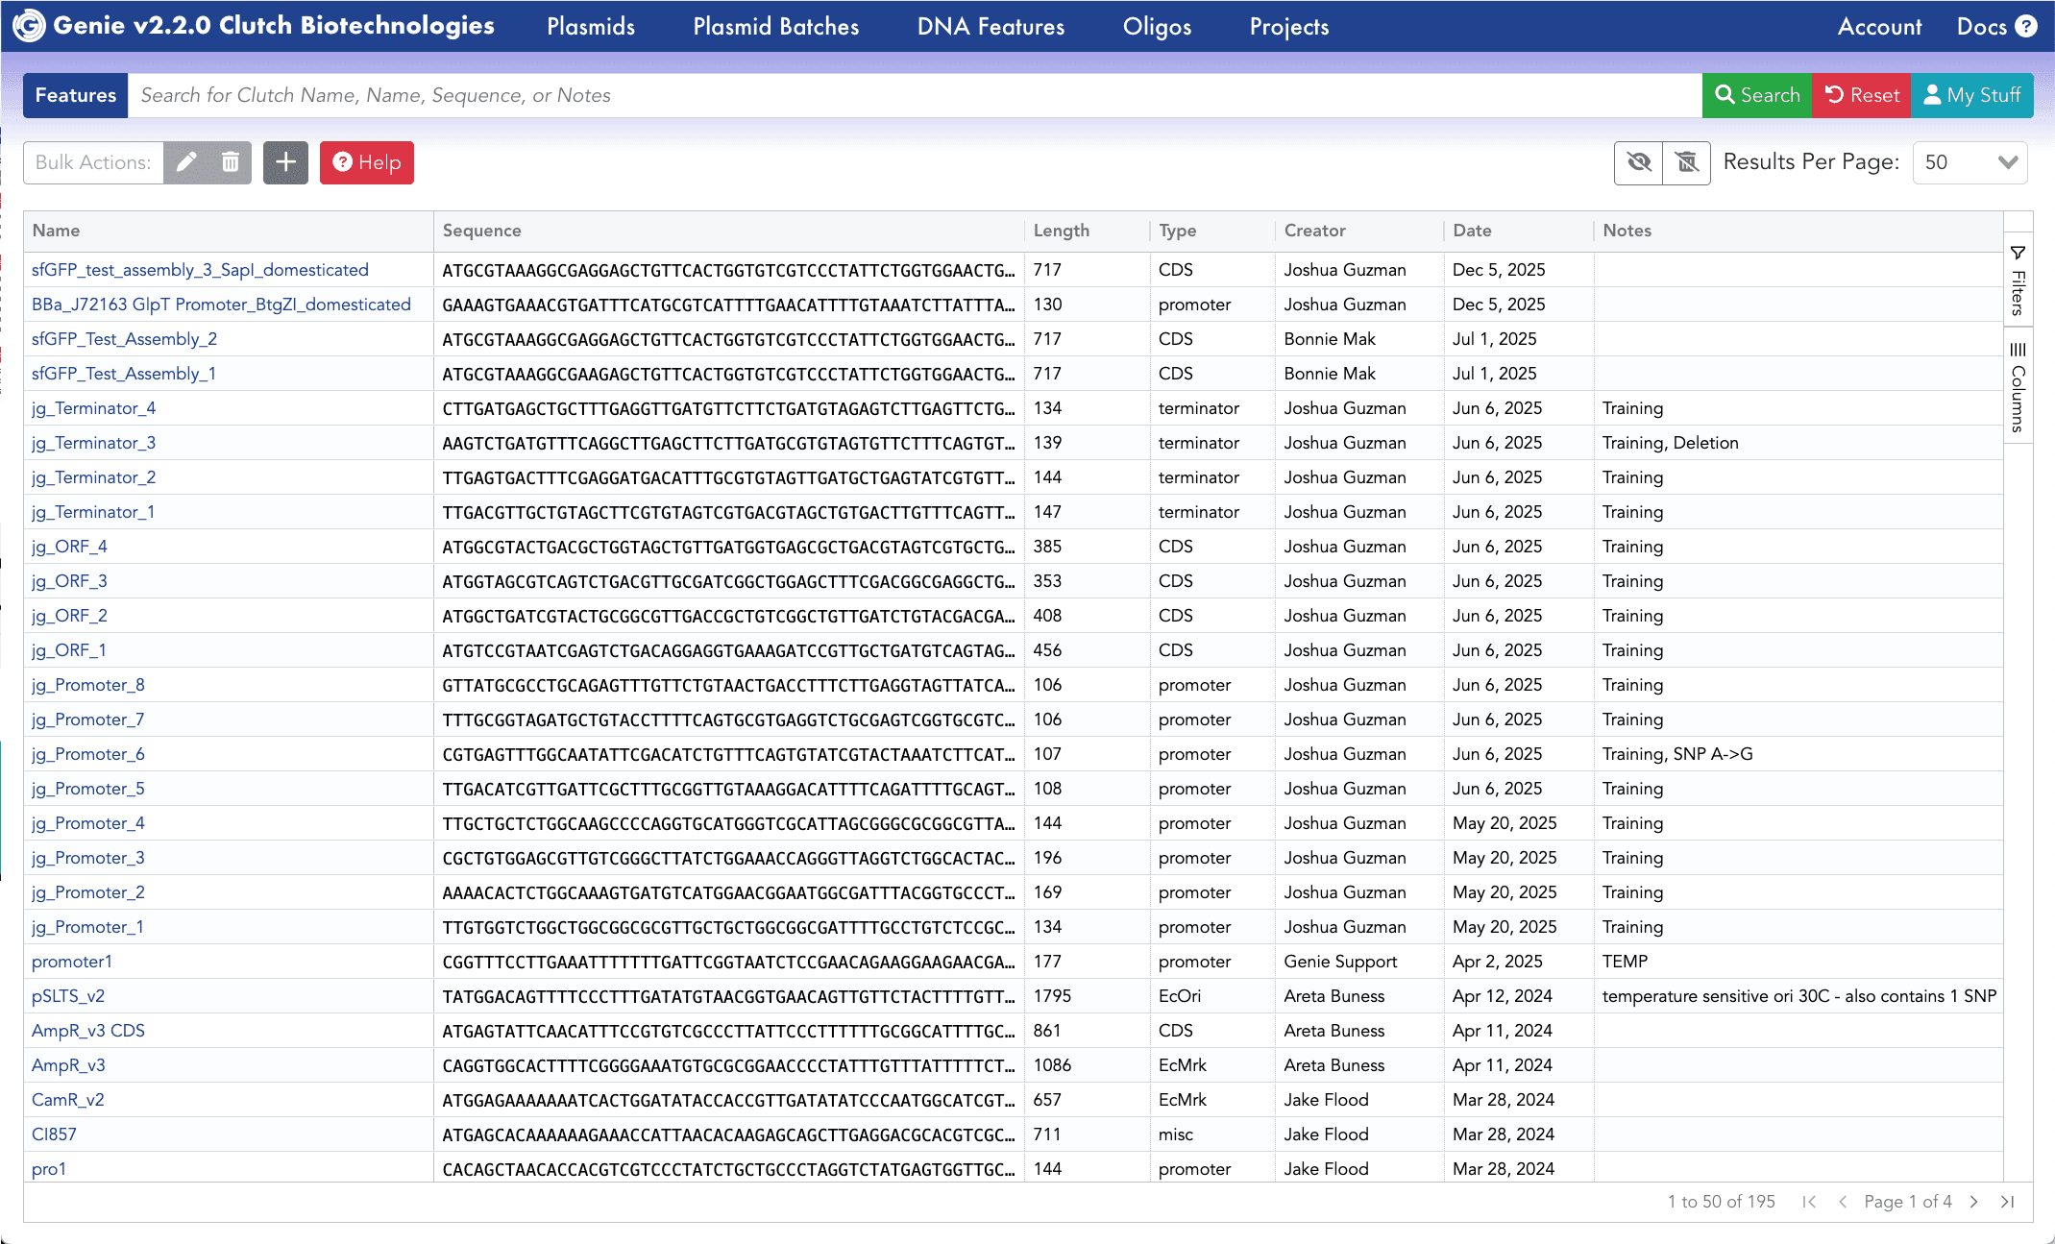Click the bulk delete trash icon
Screen dimensions: 2055x1244
coord(231,162)
